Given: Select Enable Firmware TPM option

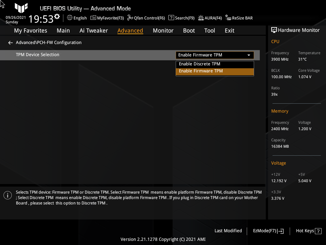Looking at the screenshot, I should 215,71.
